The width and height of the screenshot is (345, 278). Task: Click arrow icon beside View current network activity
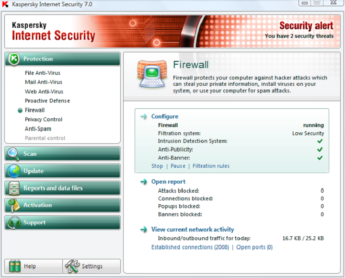[144, 230]
